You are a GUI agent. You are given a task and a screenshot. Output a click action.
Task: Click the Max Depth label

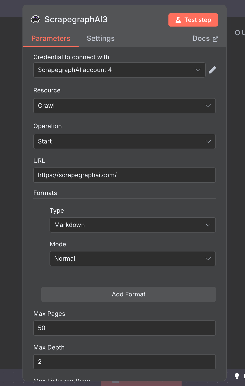pyautogui.click(x=49, y=347)
